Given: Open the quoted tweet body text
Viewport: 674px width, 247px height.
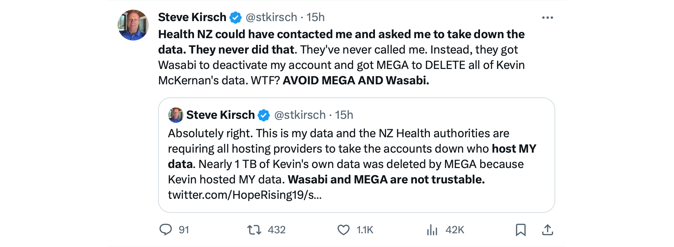Looking at the screenshot, I should 346,156.
